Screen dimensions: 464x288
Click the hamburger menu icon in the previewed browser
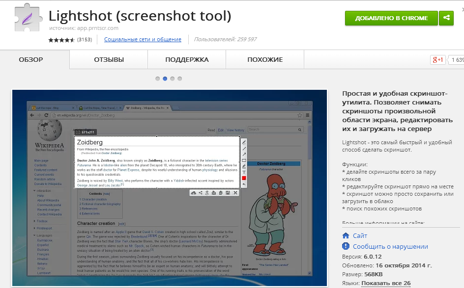[308, 115]
